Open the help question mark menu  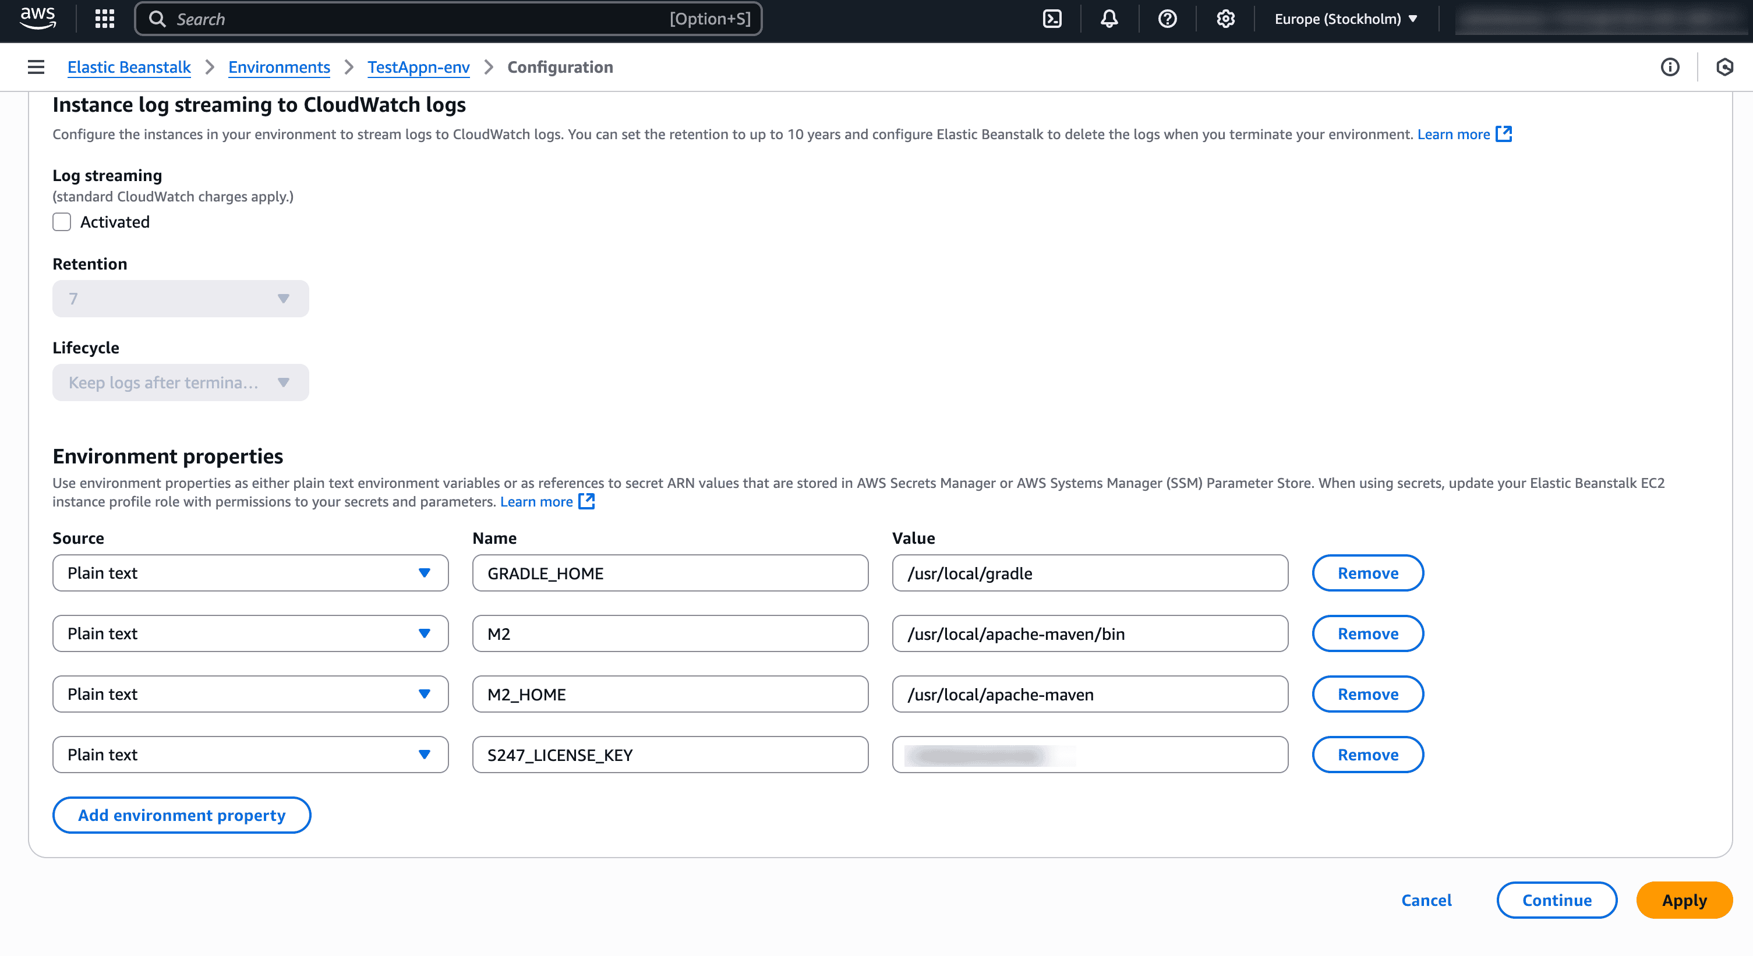(1168, 19)
